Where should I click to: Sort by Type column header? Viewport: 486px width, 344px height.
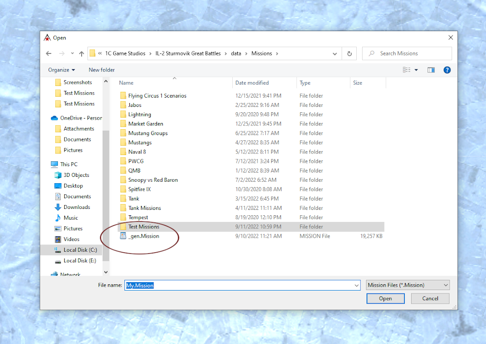(305, 83)
